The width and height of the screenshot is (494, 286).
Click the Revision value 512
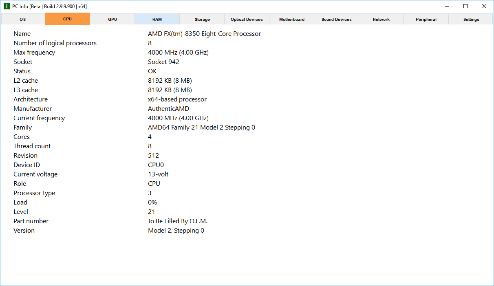[x=153, y=156]
